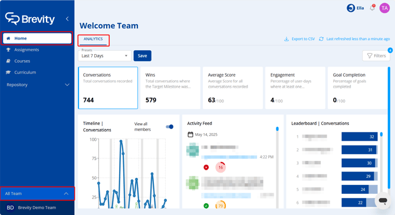395x215 pixels.
Task: Click the score 79 circle badge
Action: (x=220, y=205)
